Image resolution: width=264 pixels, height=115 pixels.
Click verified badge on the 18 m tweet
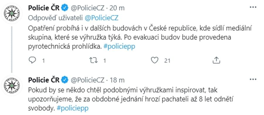[65, 80]
